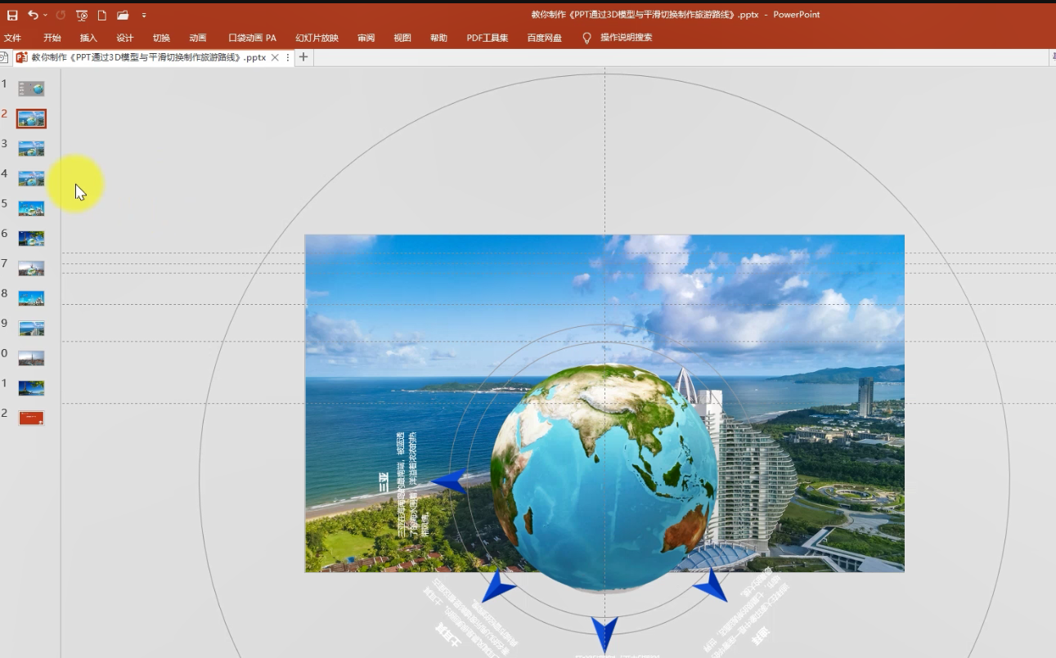Switch to the 切换 ribbon tab

[x=161, y=38]
